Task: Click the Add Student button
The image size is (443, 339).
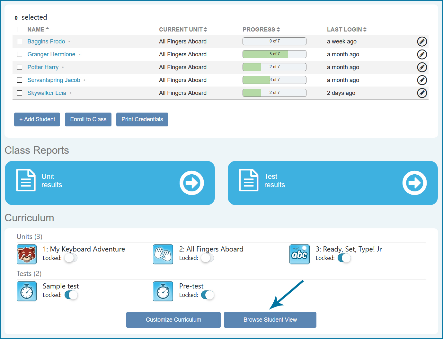Action: [37, 119]
